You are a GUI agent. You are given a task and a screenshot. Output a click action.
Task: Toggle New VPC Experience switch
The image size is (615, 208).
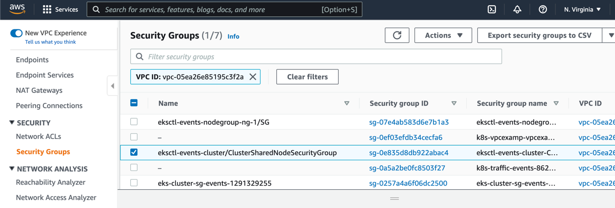click(16, 33)
